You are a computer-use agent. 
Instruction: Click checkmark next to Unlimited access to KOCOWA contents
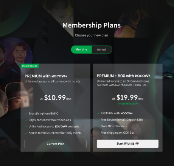[26, 126]
